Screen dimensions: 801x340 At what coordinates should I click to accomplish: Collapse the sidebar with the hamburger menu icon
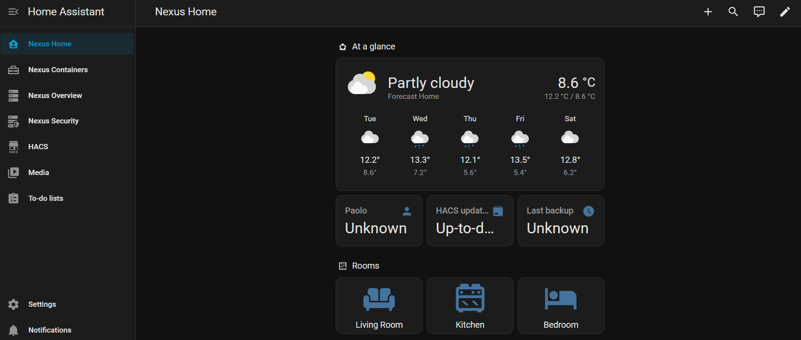14,12
